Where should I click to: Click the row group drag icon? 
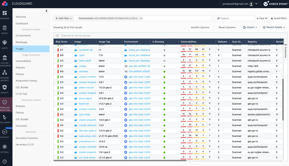pyautogui.click(x=57, y=36)
